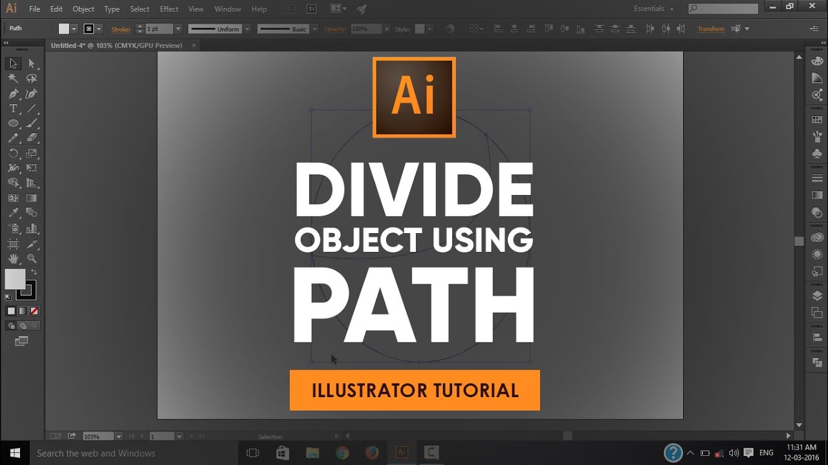828x465 pixels.
Task: Reset to default fill and stroke
Action: [8, 297]
